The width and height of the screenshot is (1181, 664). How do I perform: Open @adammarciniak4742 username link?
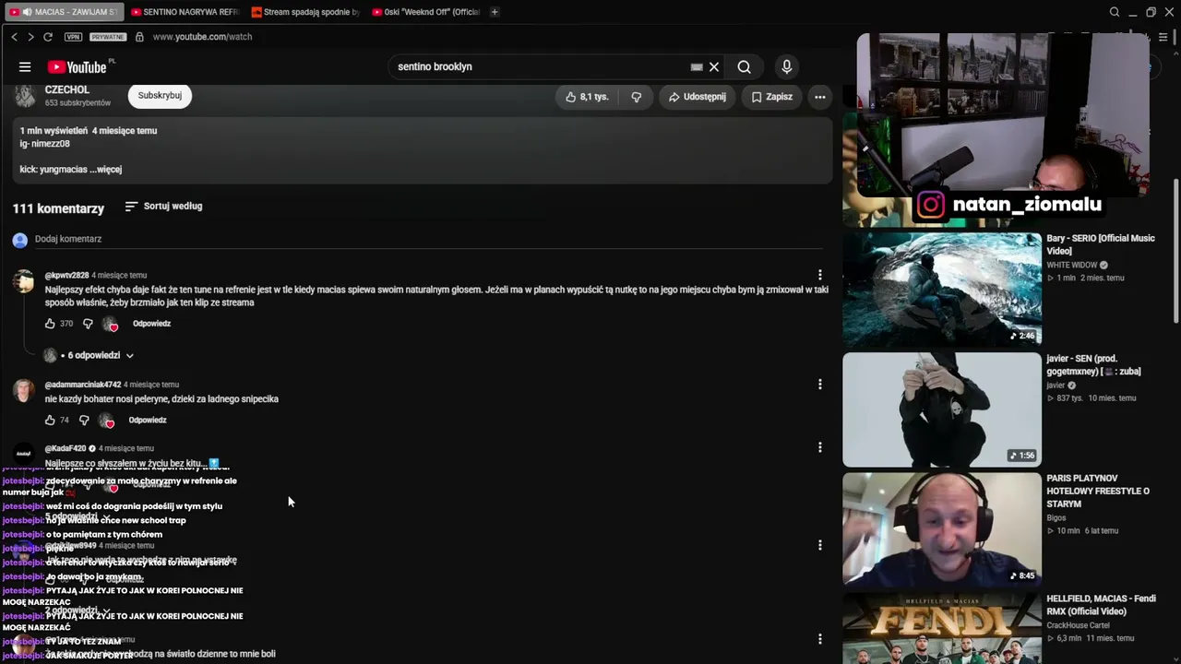(x=83, y=385)
